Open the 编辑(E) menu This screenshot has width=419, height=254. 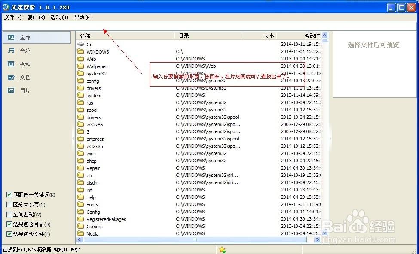(36, 17)
